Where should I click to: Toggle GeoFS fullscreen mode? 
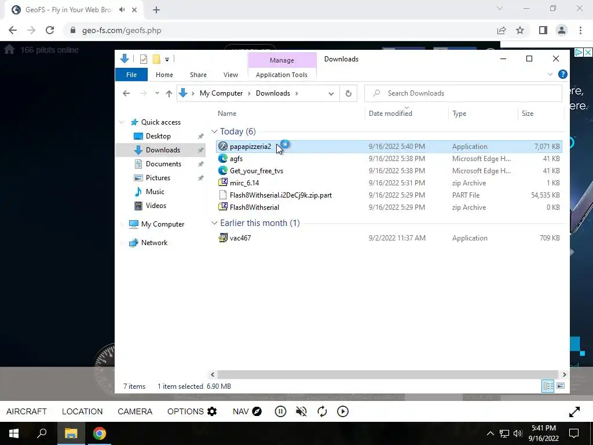click(574, 412)
